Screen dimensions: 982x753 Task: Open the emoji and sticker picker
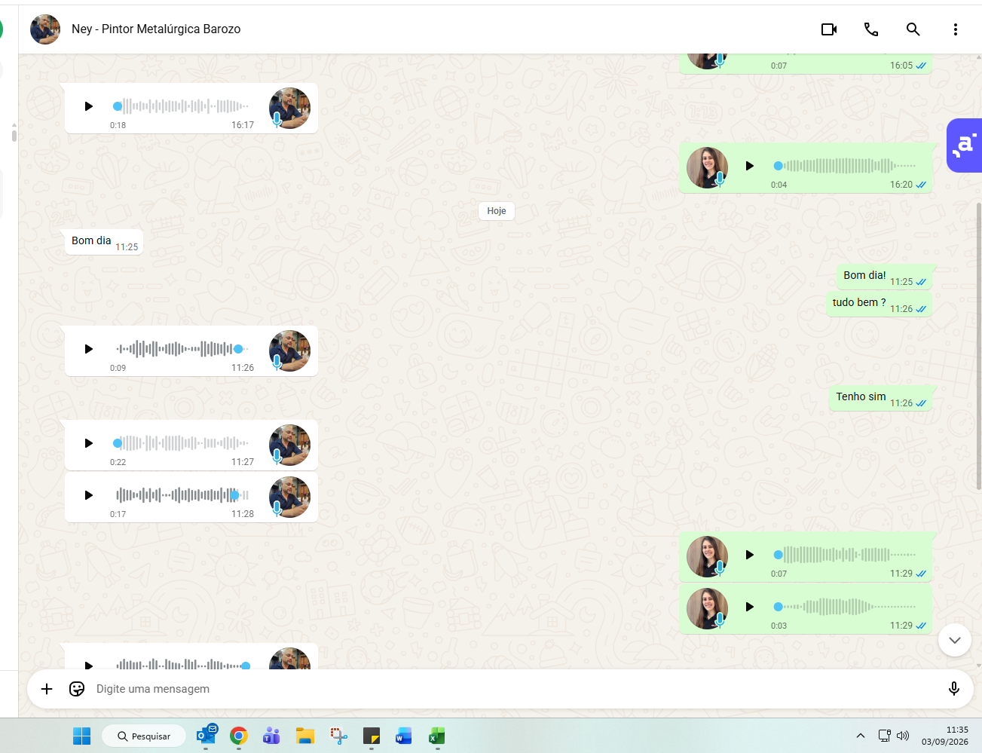77,689
